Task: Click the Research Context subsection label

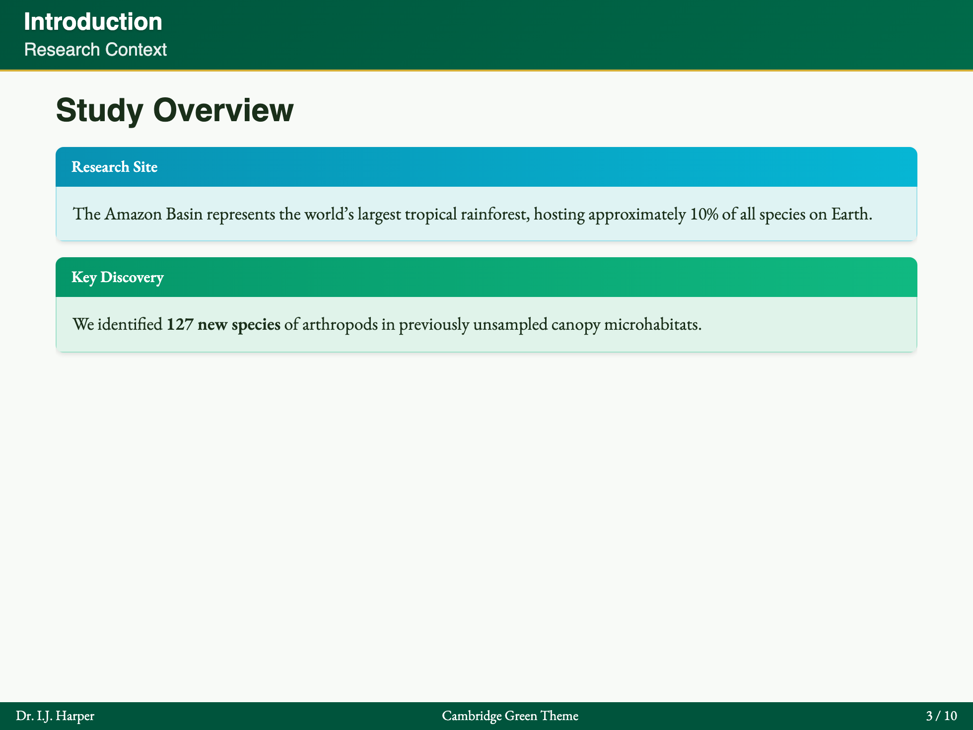Action: (95, 50)
